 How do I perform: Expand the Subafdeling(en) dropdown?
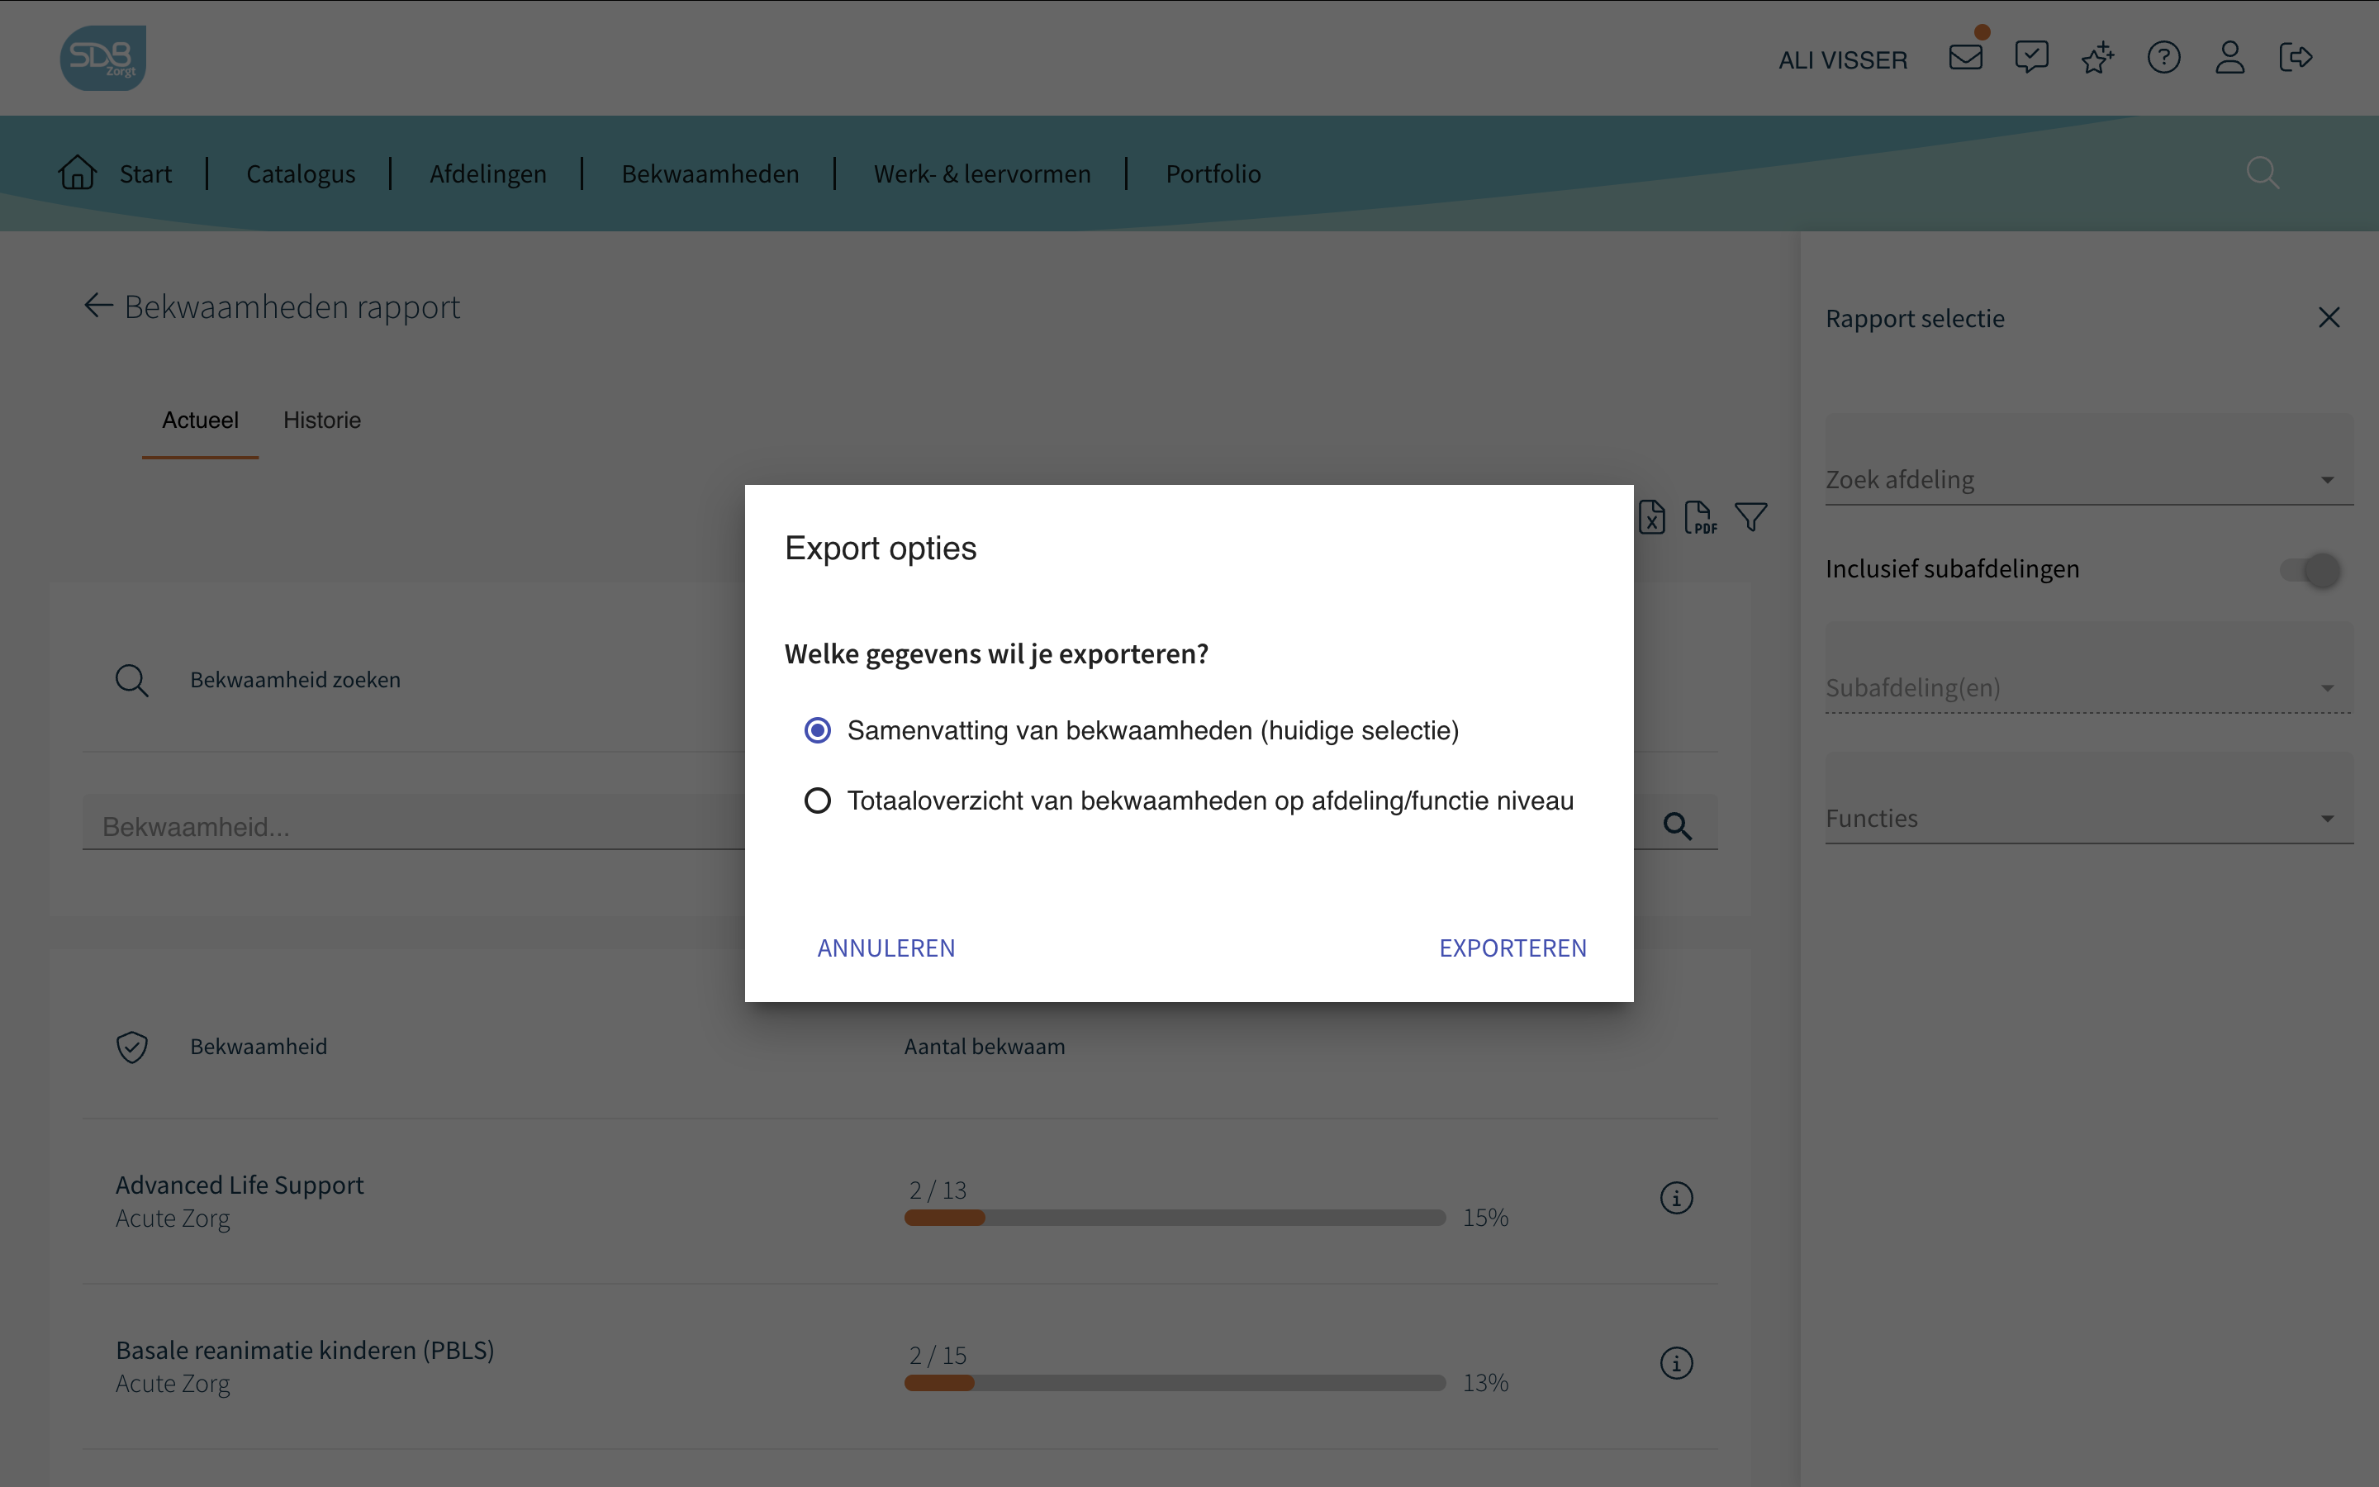[x=2089, y=667]
